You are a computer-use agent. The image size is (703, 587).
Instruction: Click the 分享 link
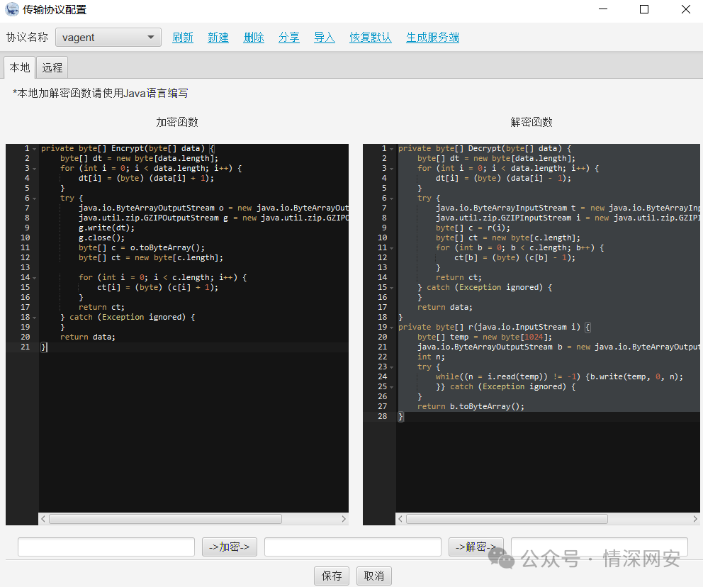pyautogui.click(x=289, y=38)
